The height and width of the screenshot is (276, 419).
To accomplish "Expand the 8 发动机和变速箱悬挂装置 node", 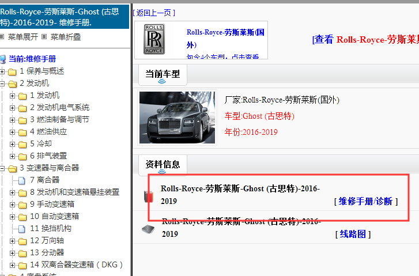I will 12,192.
